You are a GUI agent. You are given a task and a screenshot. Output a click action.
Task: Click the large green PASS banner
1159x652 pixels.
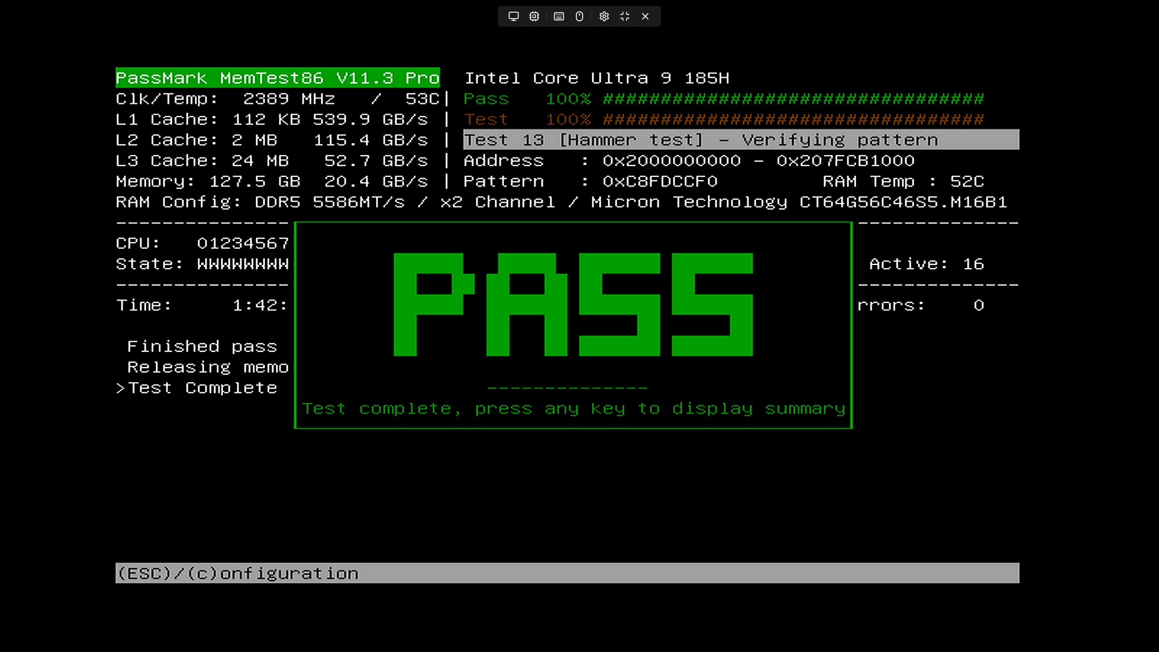[573, 304]
